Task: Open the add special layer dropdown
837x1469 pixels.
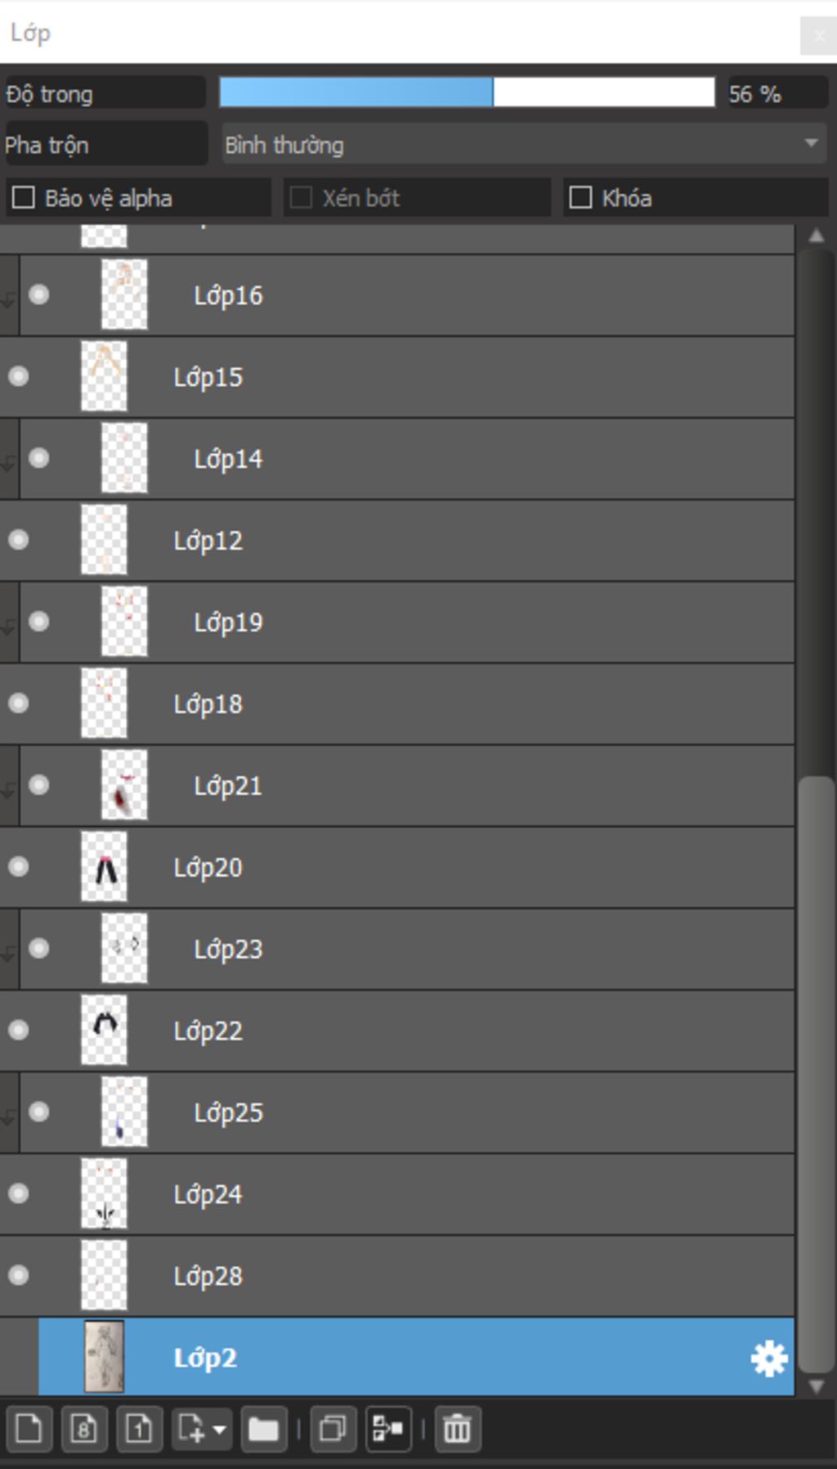Action: (201, 1429)
